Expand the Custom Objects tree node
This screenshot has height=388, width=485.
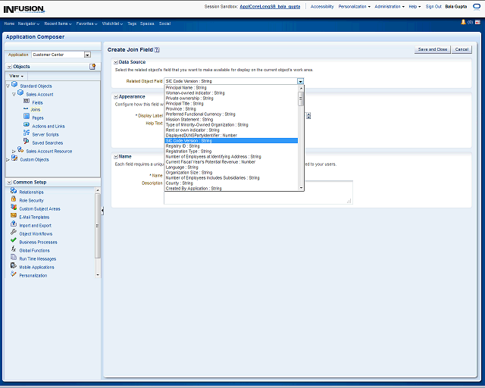pyautogui.click(x=8, y=160)
